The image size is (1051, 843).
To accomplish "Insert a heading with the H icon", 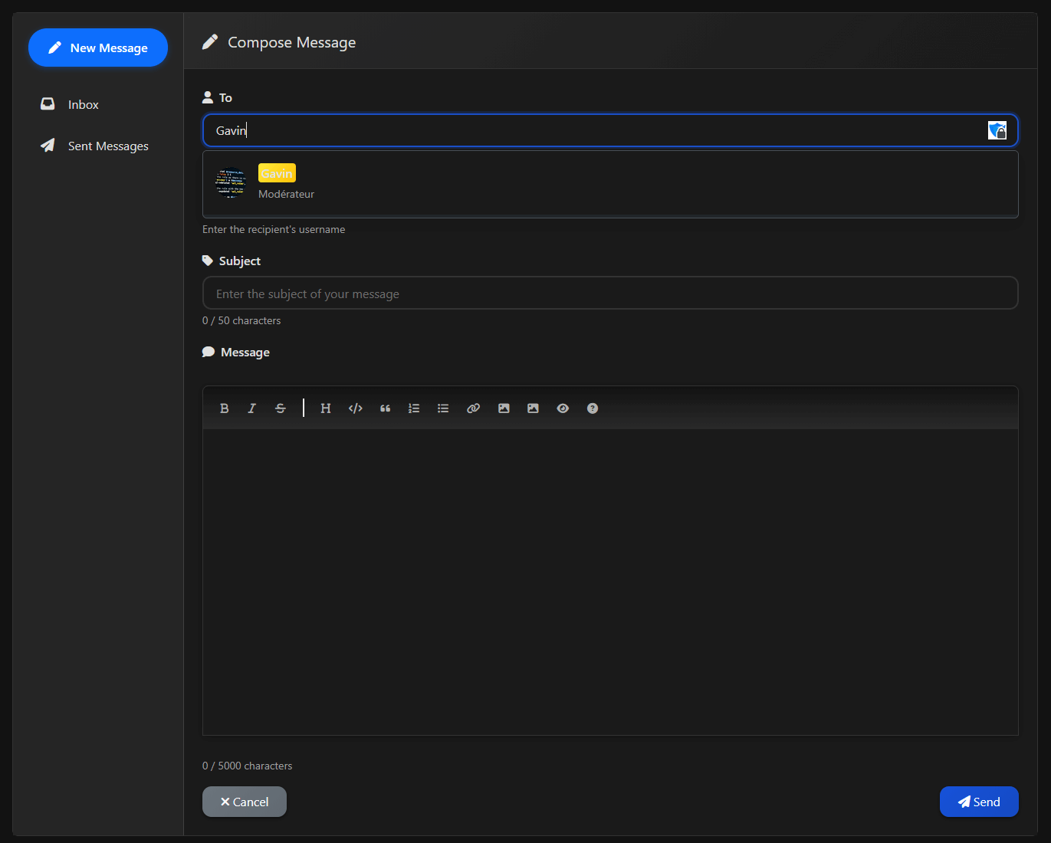I will 326,408.
